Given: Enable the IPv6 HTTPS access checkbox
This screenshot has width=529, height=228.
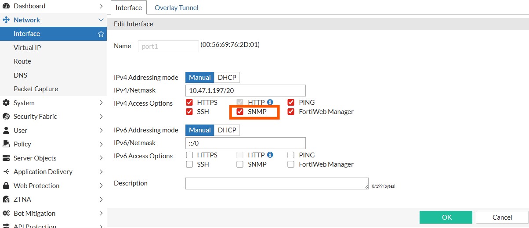Looking at the screenshot, I should click(189, 155).
